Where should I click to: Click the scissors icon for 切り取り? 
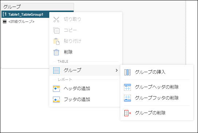pos(56,19)
